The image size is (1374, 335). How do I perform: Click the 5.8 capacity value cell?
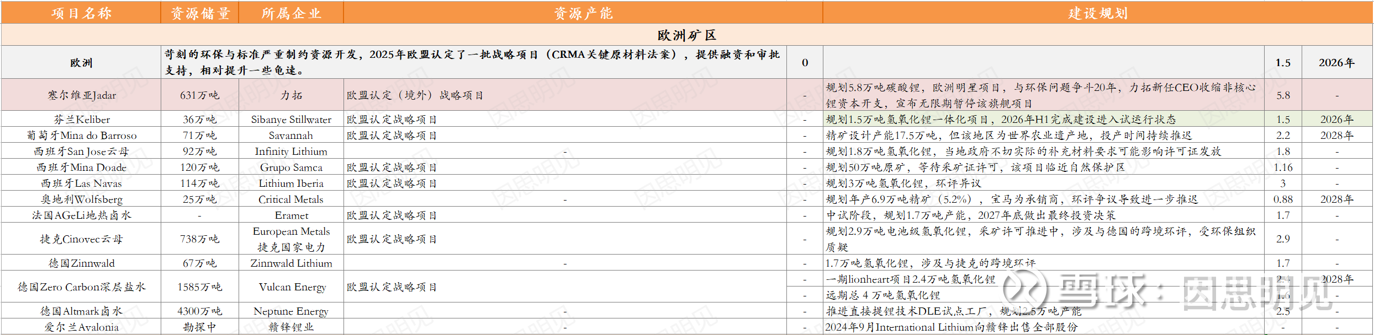[x=1283, y=95]
